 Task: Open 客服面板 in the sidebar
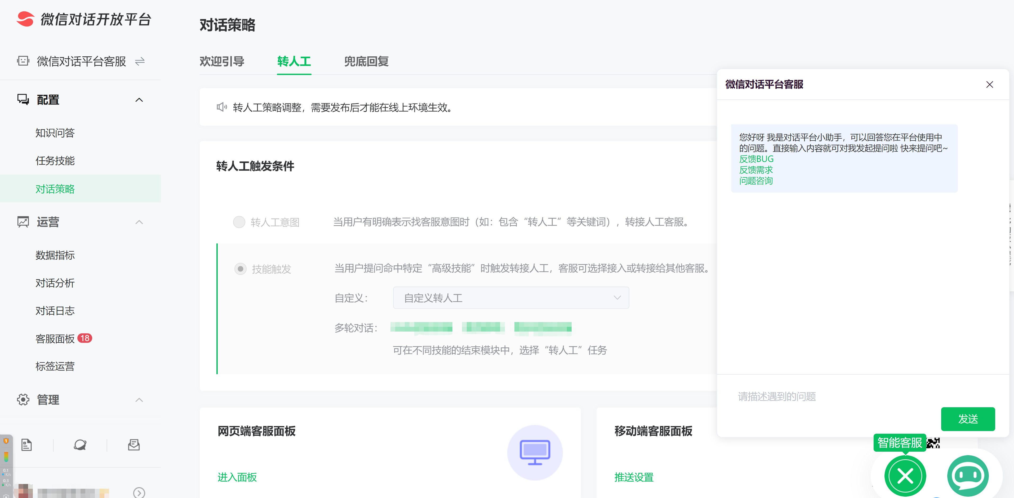click(55, 339)
